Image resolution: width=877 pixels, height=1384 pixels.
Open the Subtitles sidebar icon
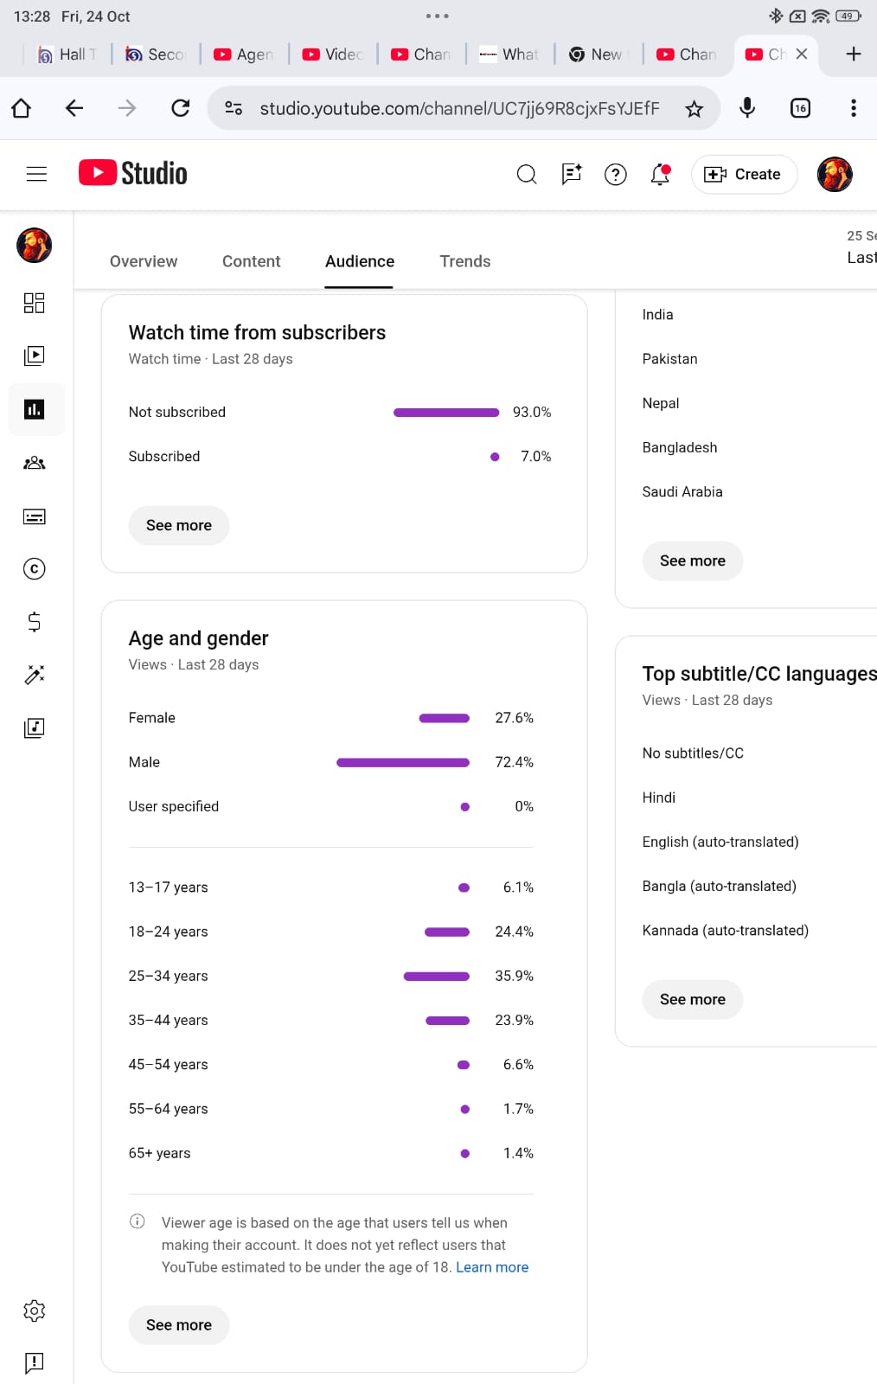click(35, 516)
